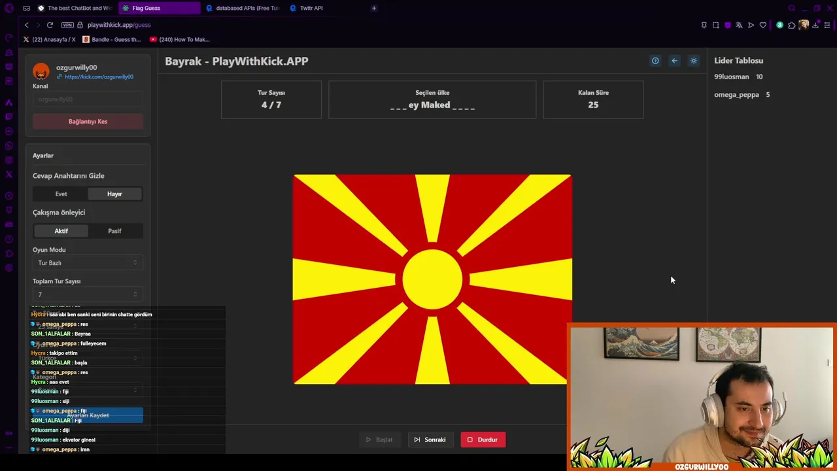The height and width of the screenshot is (471, 837).
Task: Click the red 'Durdur' button
Action: pyautogui.click(x=483, y=440)
